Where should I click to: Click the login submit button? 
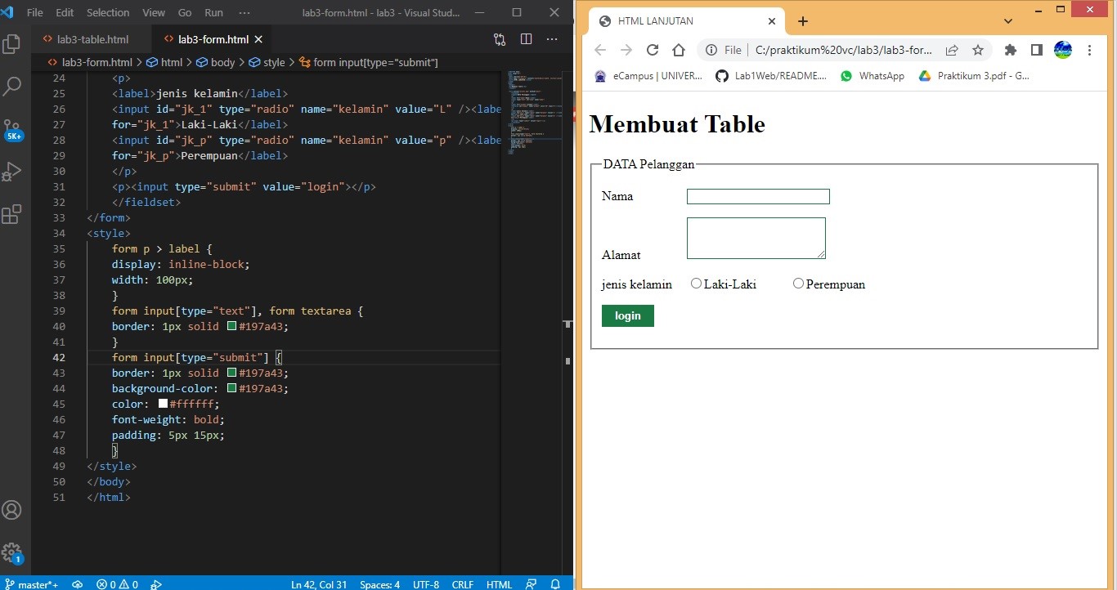pos(628,315)
